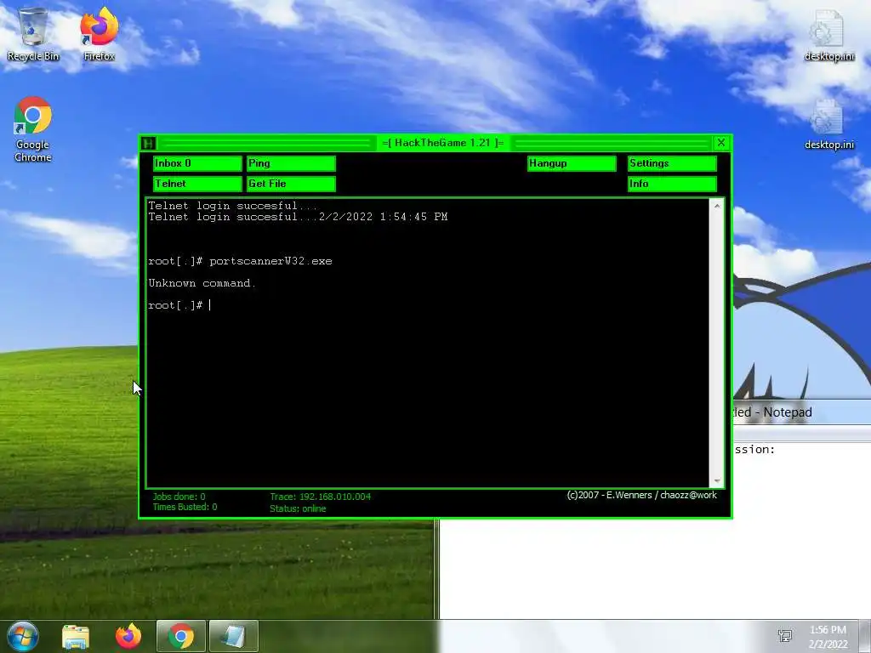Click the Ping button
The image size is (871, 653).
(291, 163)
